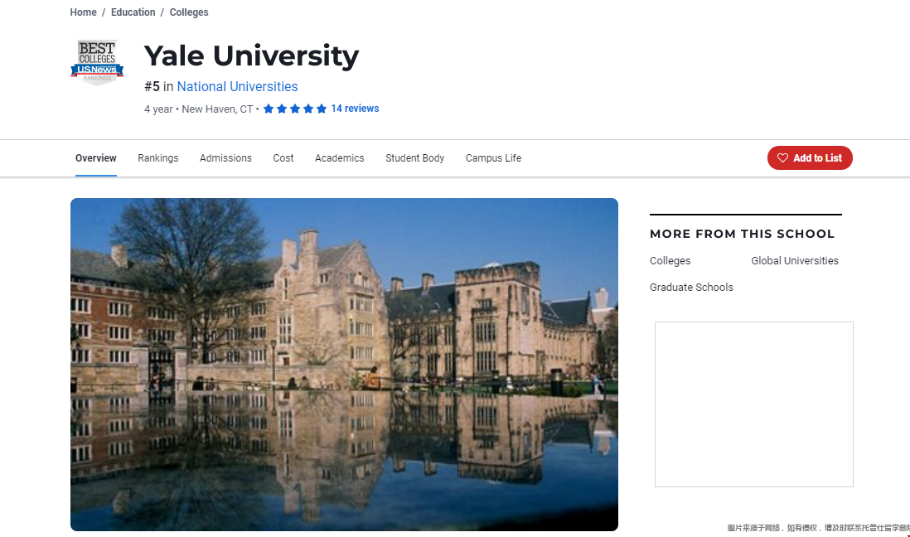Click the '#5 in' ranking text
Image resolution: width=910 pixels, height=537 pixels.
tap(159, 86)
